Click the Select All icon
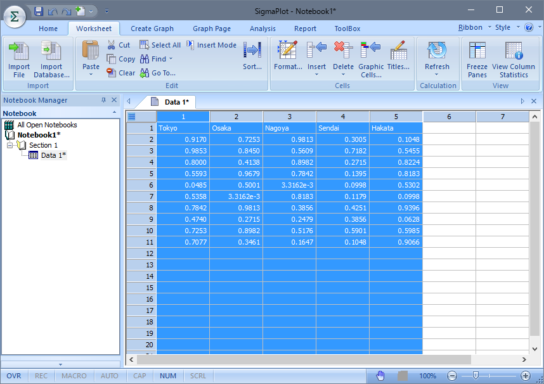Image resolution: width=544 pixels, height=384 pixels. pos(145,45)
